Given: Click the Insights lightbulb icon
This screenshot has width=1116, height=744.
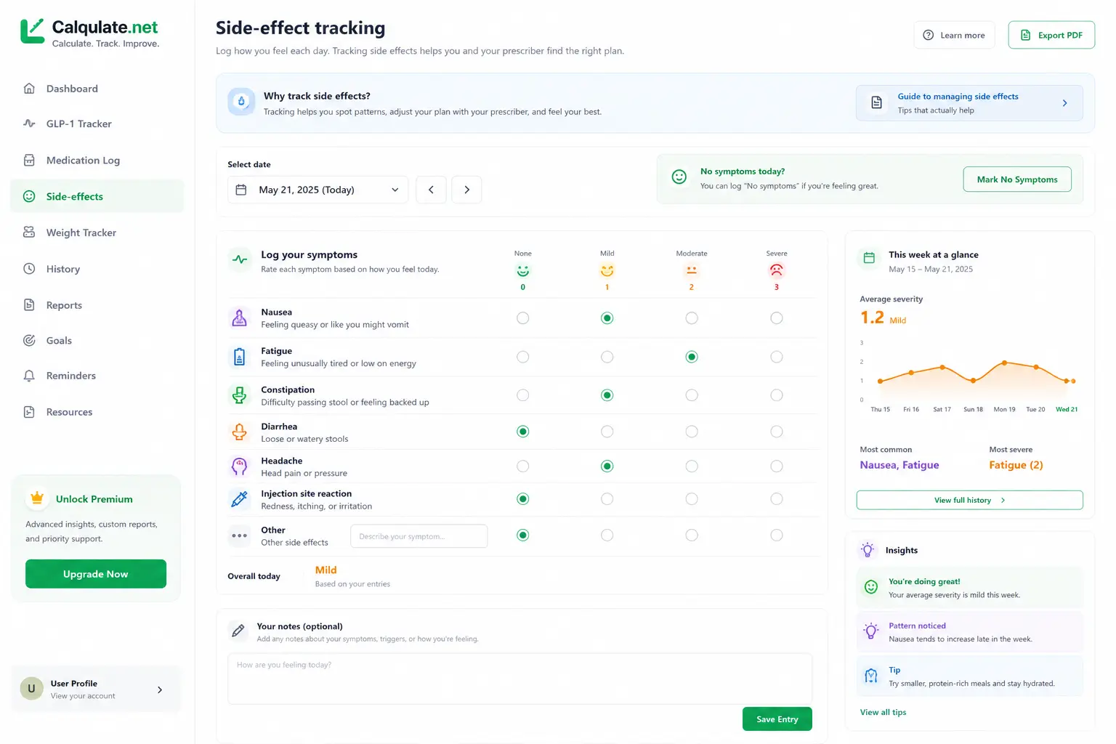Looking at the screenshot, I should pyautogui.click(x=868, y=550).
